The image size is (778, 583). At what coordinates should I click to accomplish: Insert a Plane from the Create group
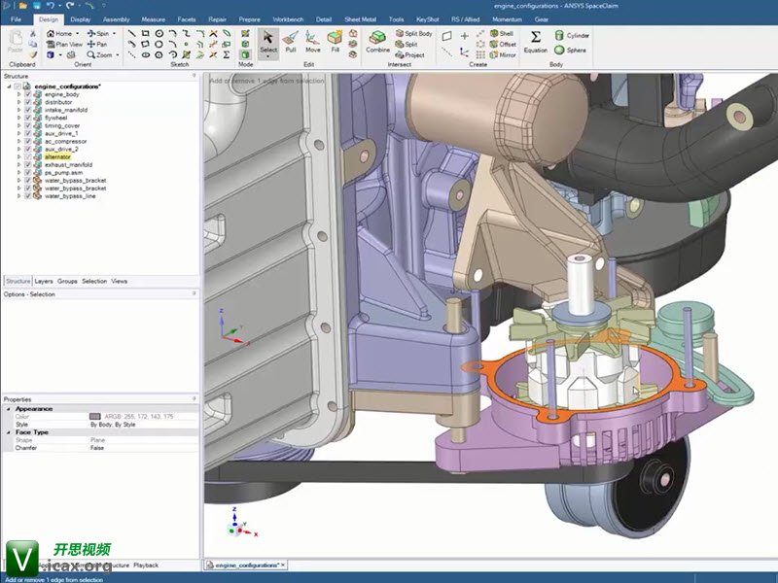pyautogui.click(x=446, y=36)
